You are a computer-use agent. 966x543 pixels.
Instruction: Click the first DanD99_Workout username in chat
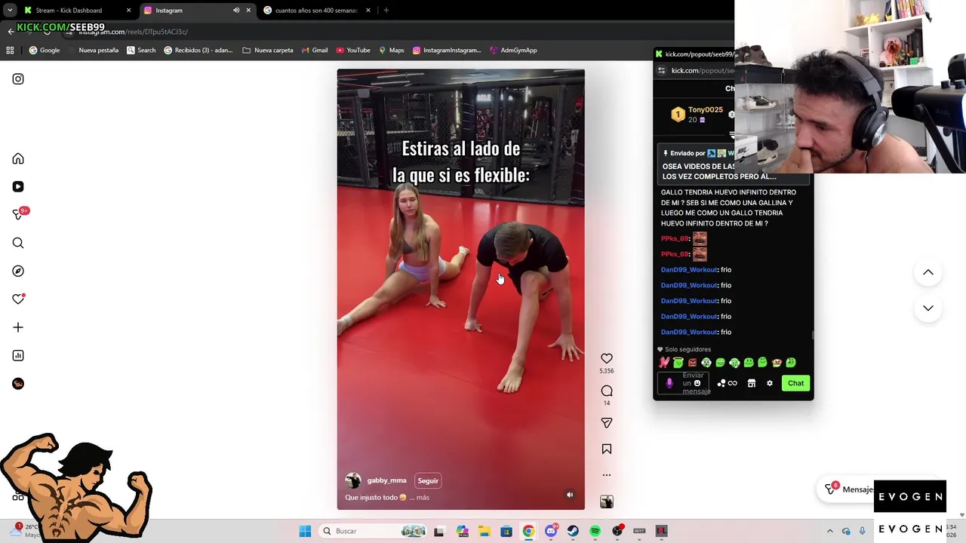(689, 270)
